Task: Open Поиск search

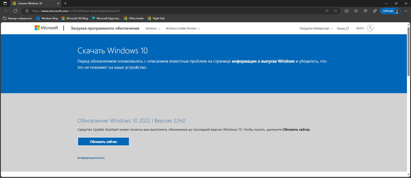Action: (x=343, y=28)
